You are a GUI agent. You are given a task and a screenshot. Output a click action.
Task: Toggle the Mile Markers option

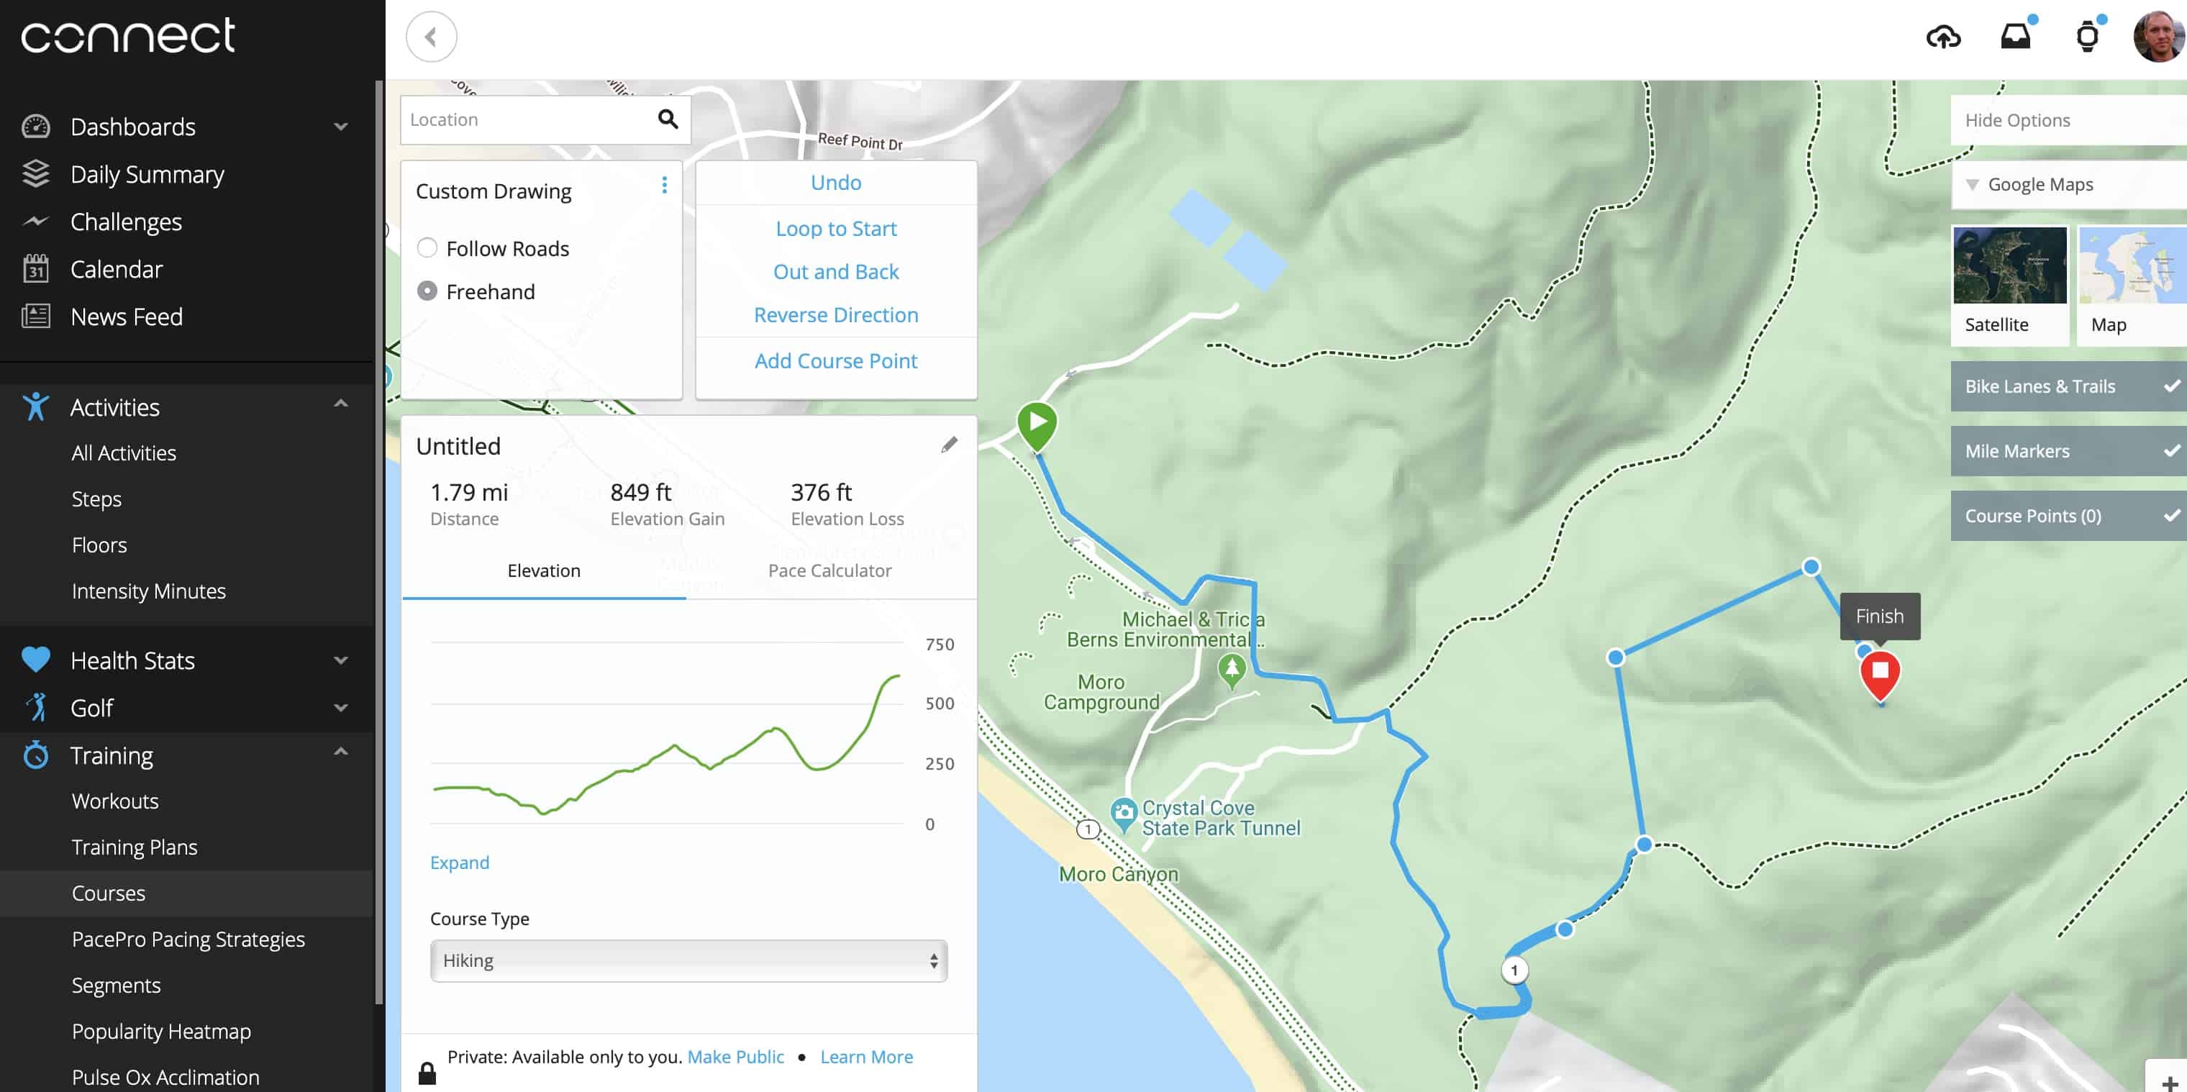click(x=2068, y=451)
